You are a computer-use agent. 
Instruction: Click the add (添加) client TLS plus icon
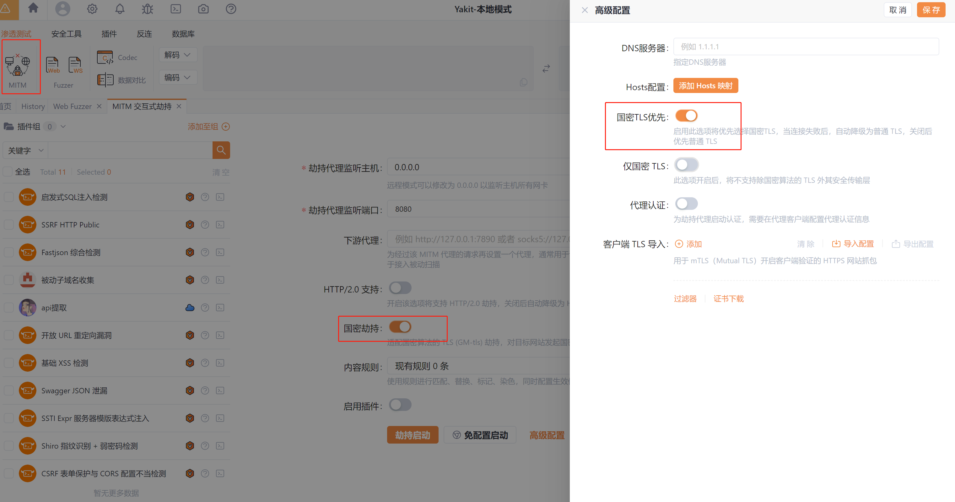679,244
